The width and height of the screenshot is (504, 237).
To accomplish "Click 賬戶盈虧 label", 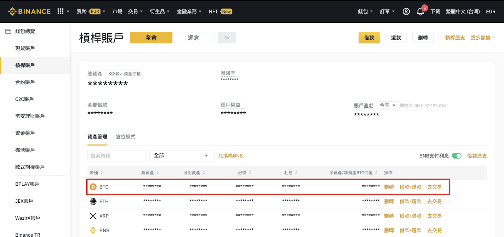I will [x=364, y=106].
